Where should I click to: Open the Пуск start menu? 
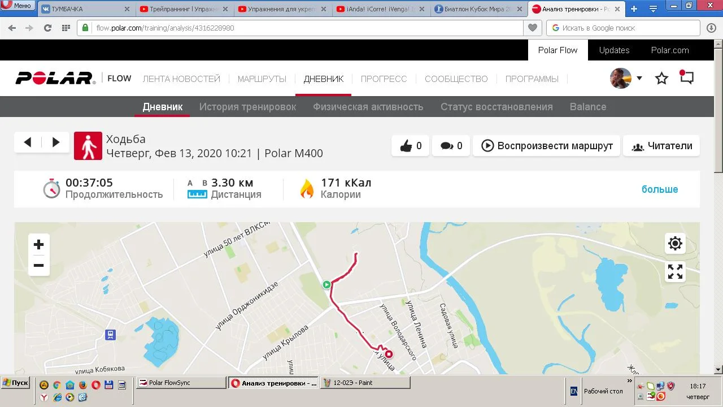pos(15,383)
